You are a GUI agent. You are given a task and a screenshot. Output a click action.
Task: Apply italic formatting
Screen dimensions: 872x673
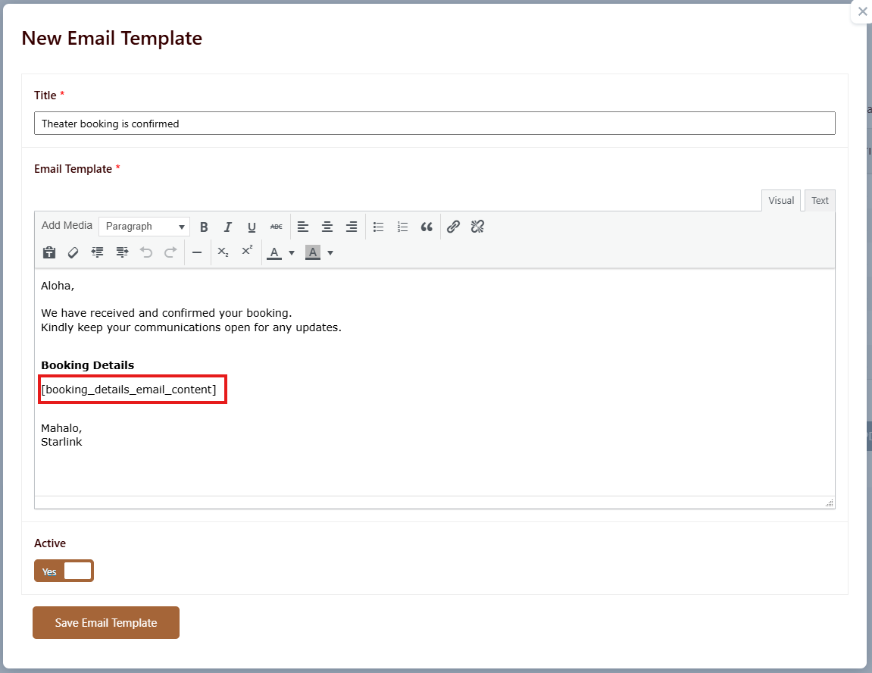tap(227, 227)
